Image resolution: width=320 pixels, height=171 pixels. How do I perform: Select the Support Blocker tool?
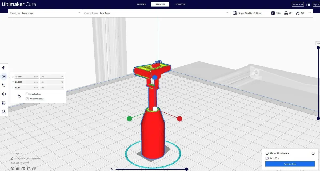point(4,111)
